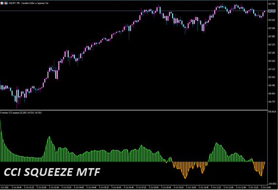The width and height of the screenshot is (278, 190).
Task: Click the 107.540 price scale label
Action: tap(272, 28)
